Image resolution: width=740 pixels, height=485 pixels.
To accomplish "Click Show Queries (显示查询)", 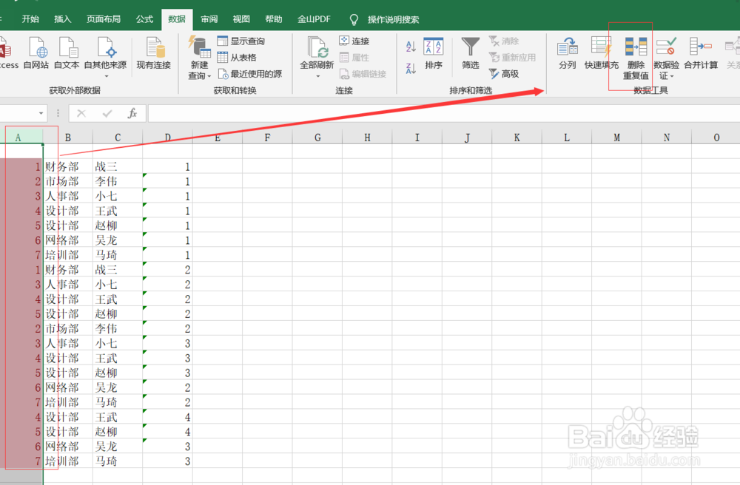I will (x=241, y=41).
